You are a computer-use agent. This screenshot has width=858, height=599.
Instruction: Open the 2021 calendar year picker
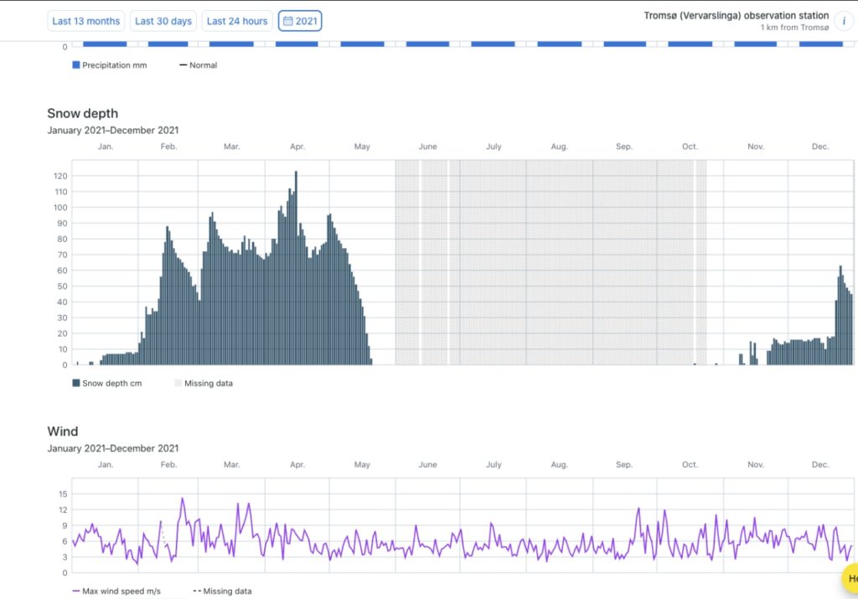[x=300, y=21]
